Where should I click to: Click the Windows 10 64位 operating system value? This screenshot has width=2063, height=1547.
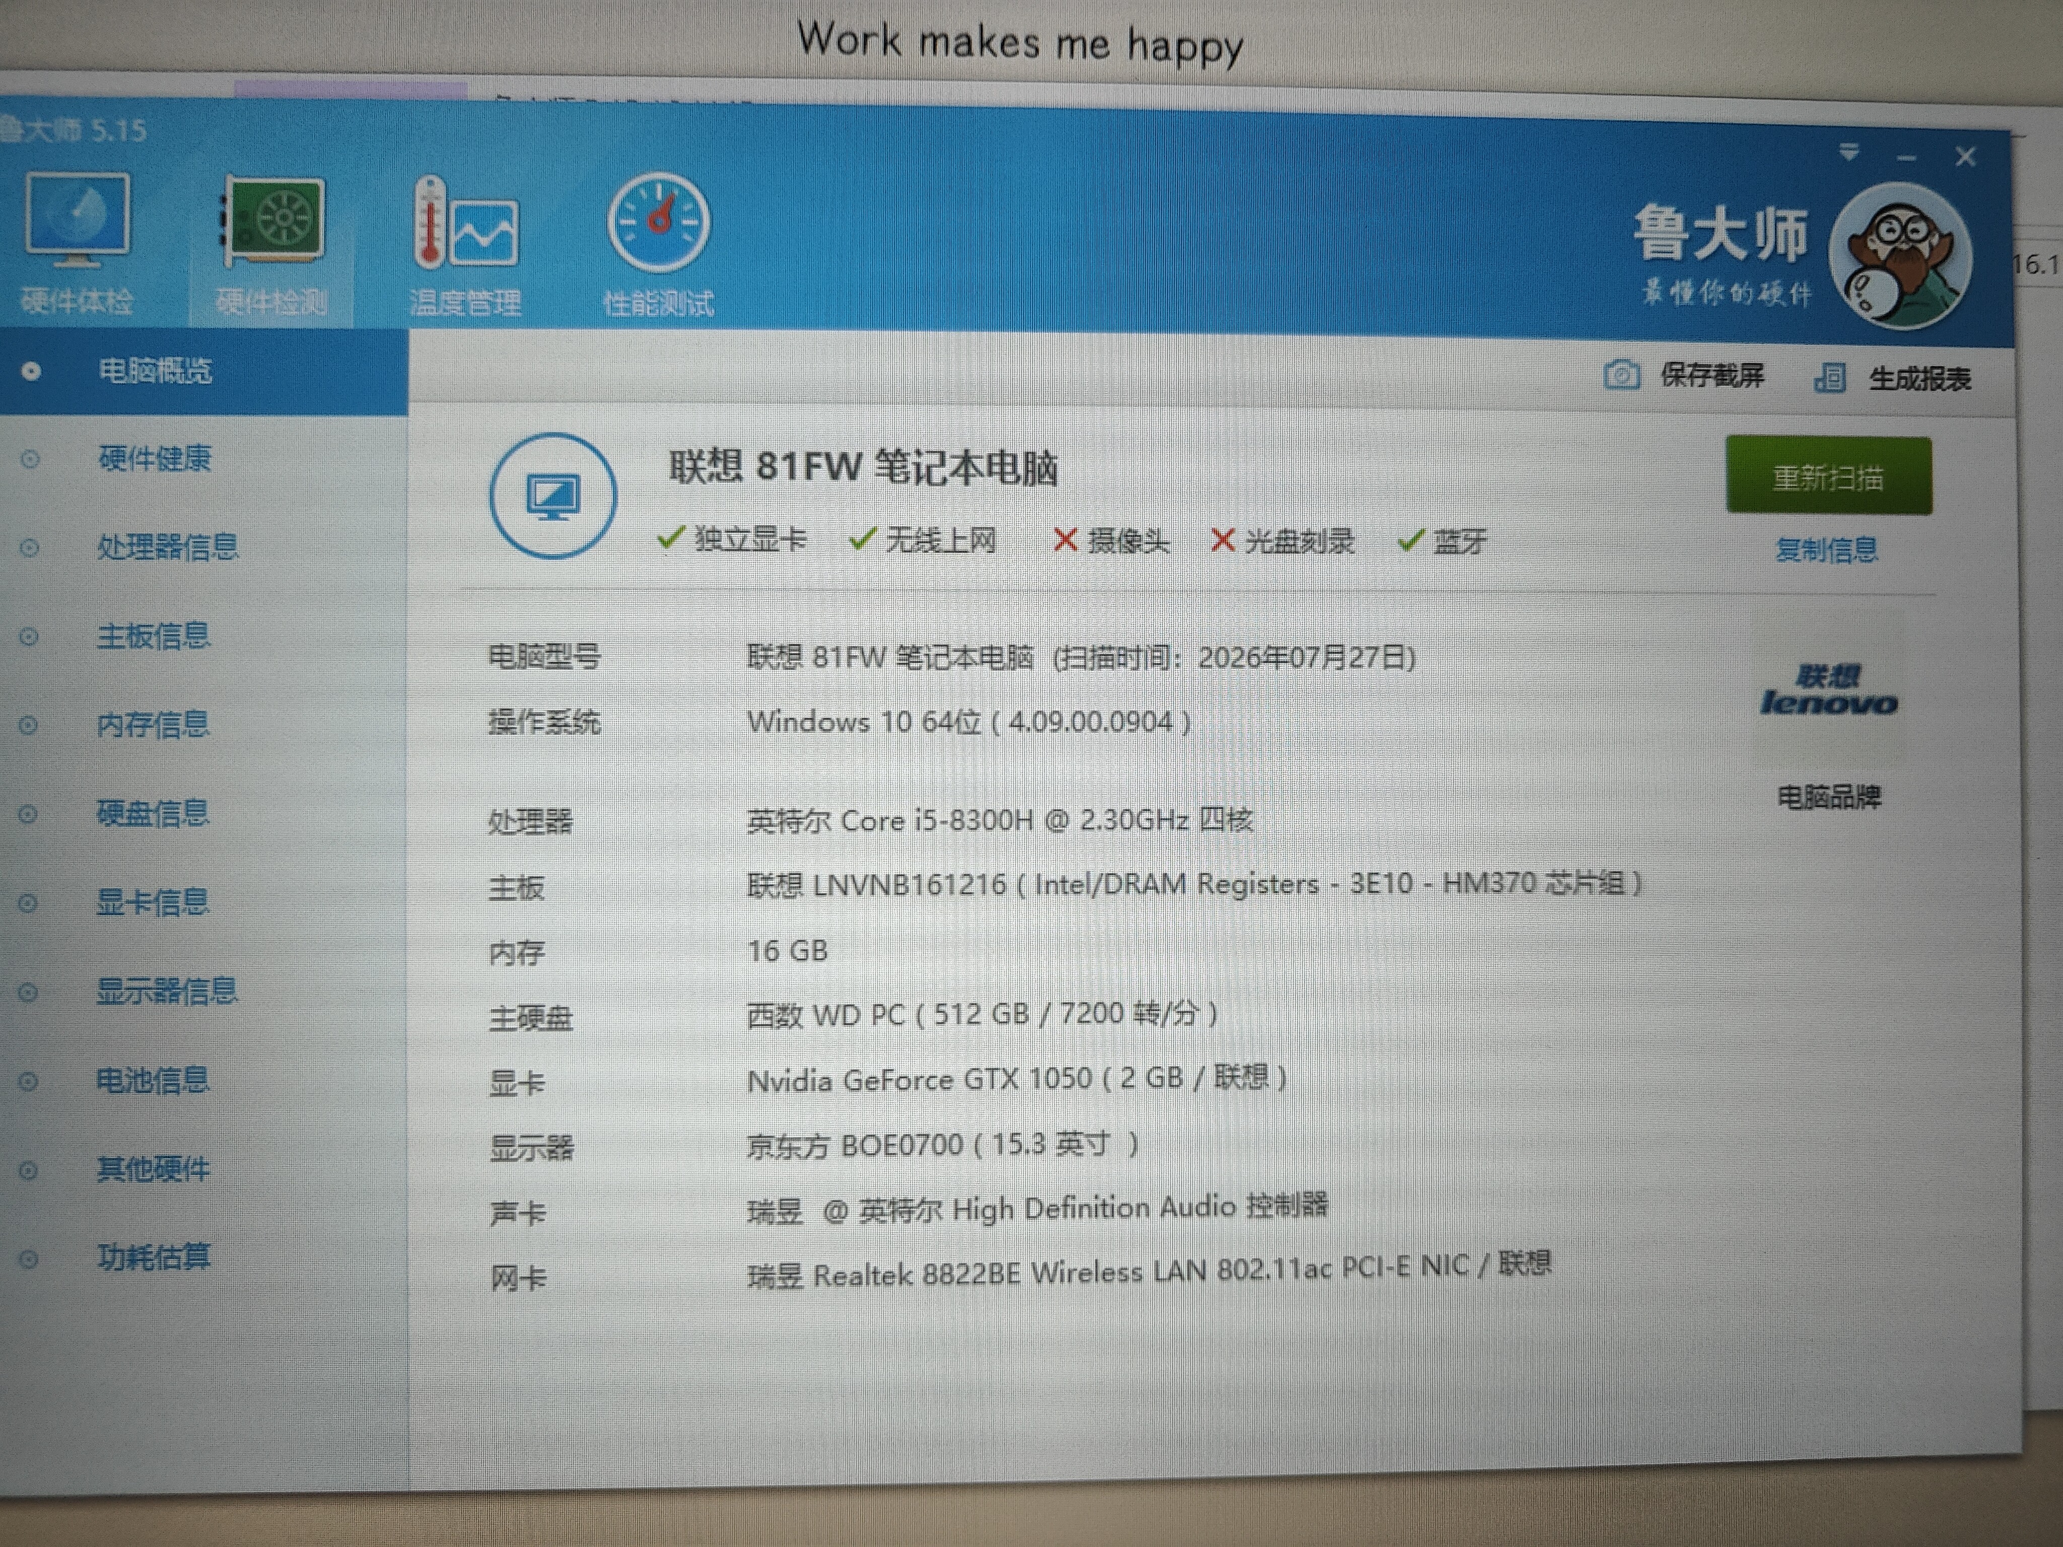pos(969,722)
